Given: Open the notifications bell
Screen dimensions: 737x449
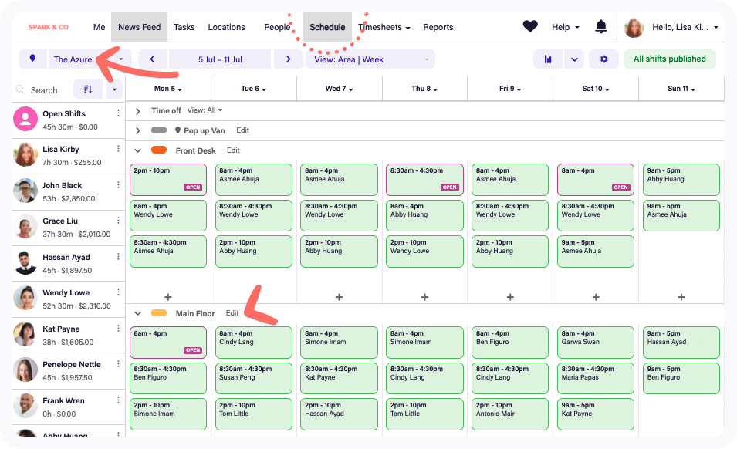Looking at the screenshot, I should 600,26.
